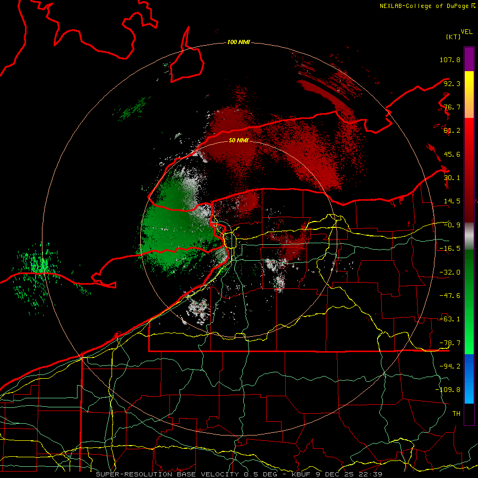The height and width of the screenshot is (478, 478).
Task: Click the -63.1 legend value
Action: tap(450, 319)
